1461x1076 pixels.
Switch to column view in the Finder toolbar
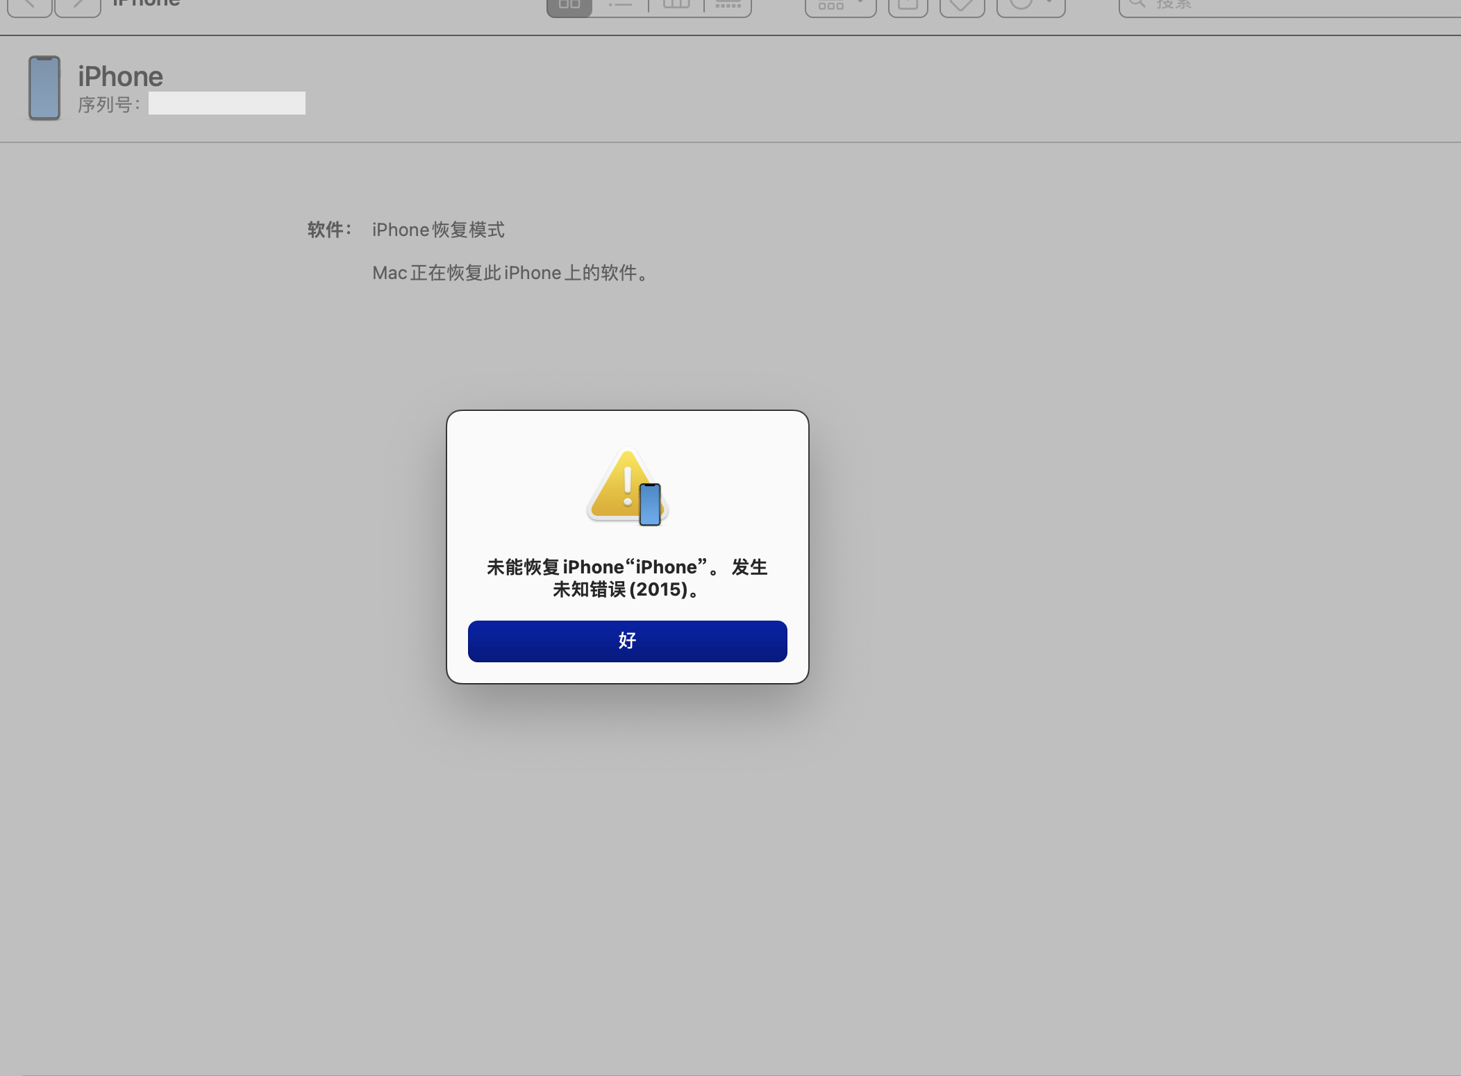pos(676,6)
